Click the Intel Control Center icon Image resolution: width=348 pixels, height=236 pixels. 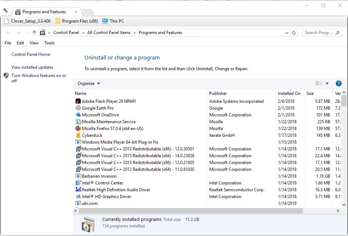[78, 183]
